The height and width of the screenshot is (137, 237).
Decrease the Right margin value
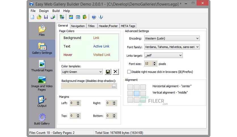tap(114, 104)
